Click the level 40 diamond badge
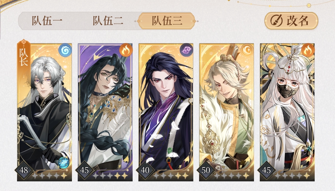 point(145,170)
